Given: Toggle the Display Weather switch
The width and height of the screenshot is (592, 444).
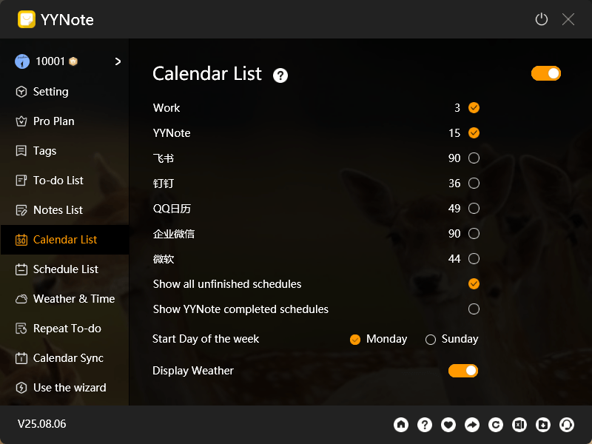Looking at the screenshot, I should point(463,370).
